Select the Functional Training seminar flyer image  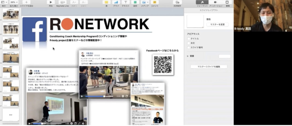coord(148,104)
